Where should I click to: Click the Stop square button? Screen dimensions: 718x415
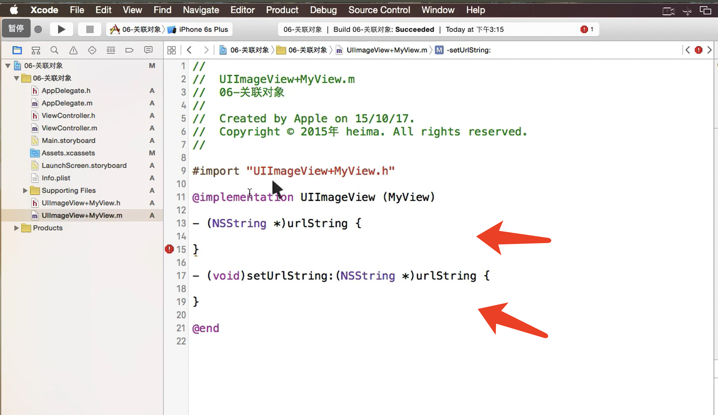point(90,29)
